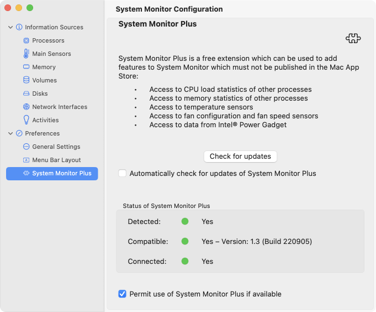The image size is (376, 312).
Task: Click 'Access to fan configuration' bullet text
Action: pos(234,116)
